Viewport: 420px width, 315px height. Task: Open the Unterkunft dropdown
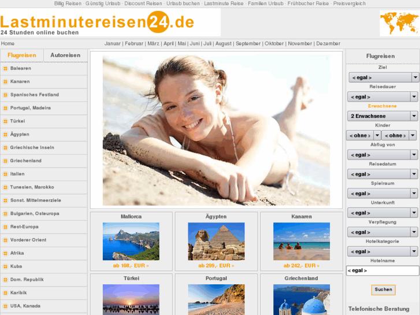coord(382,213)
